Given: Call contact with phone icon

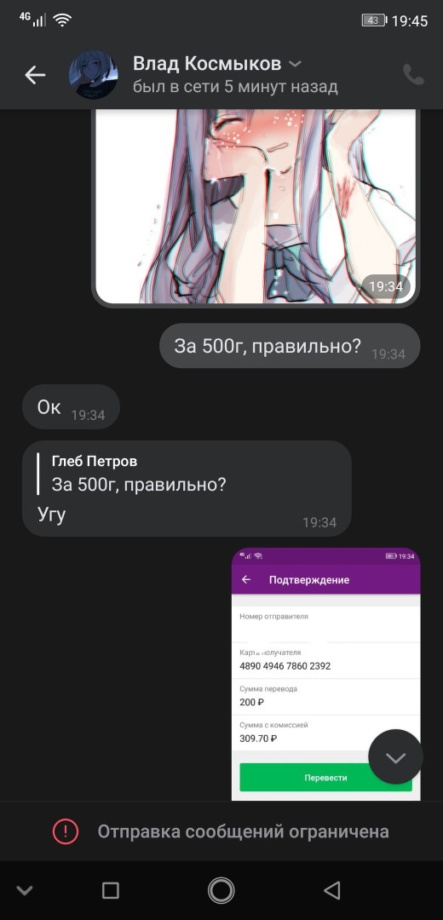Looking at the screenshot, I should point(413,75).
